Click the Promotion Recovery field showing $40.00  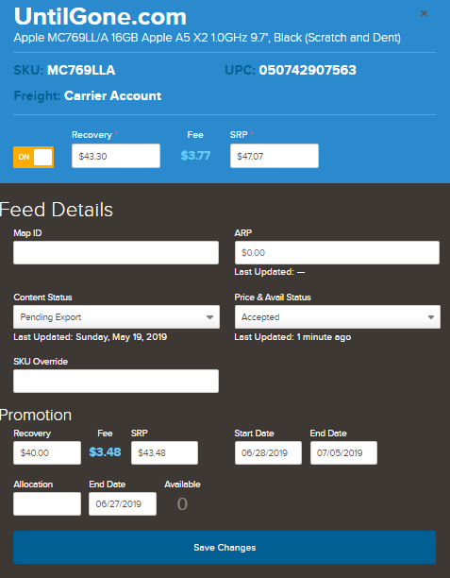(47, 452)
